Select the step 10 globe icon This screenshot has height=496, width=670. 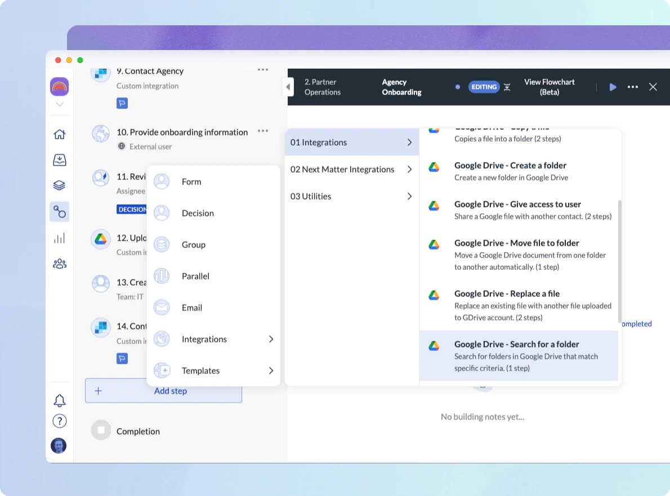pyautogui.click(x=101, y=134)
